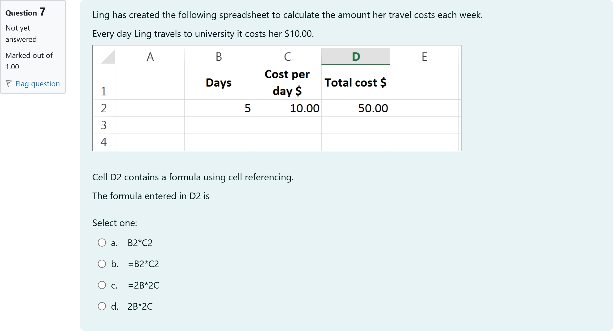Click the Flag question link text

pos(38,84)
